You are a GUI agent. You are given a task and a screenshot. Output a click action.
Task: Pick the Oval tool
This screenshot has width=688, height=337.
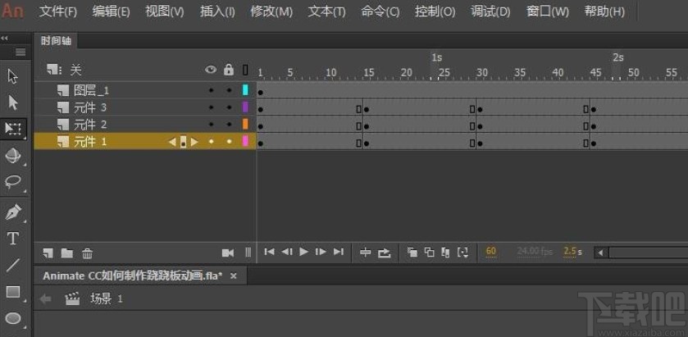[13, 319]
